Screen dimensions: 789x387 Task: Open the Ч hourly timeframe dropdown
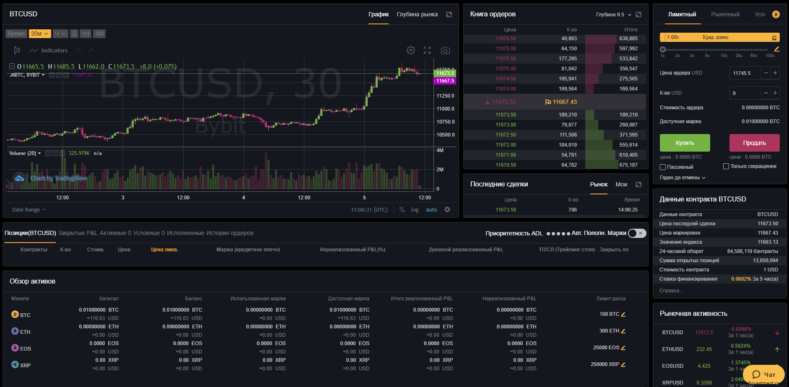pyautogui.click(x=60, y=34)
